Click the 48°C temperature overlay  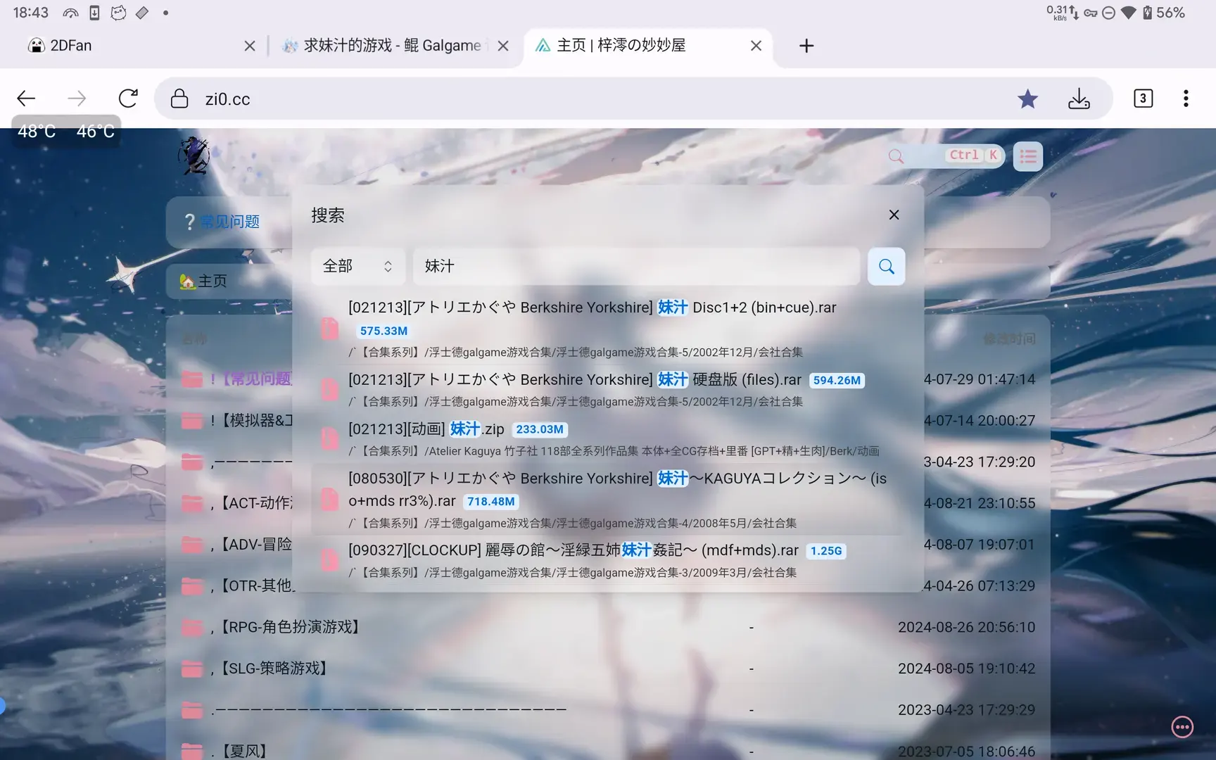[x=37, y=132]
